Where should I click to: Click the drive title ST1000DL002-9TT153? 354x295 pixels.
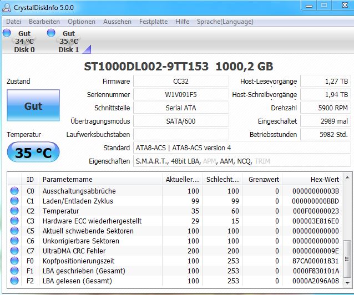coord(146,67)
